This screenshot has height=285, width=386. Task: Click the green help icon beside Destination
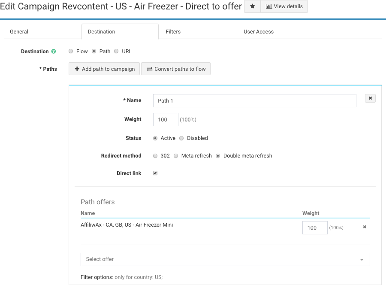click(x=54, y=51)
